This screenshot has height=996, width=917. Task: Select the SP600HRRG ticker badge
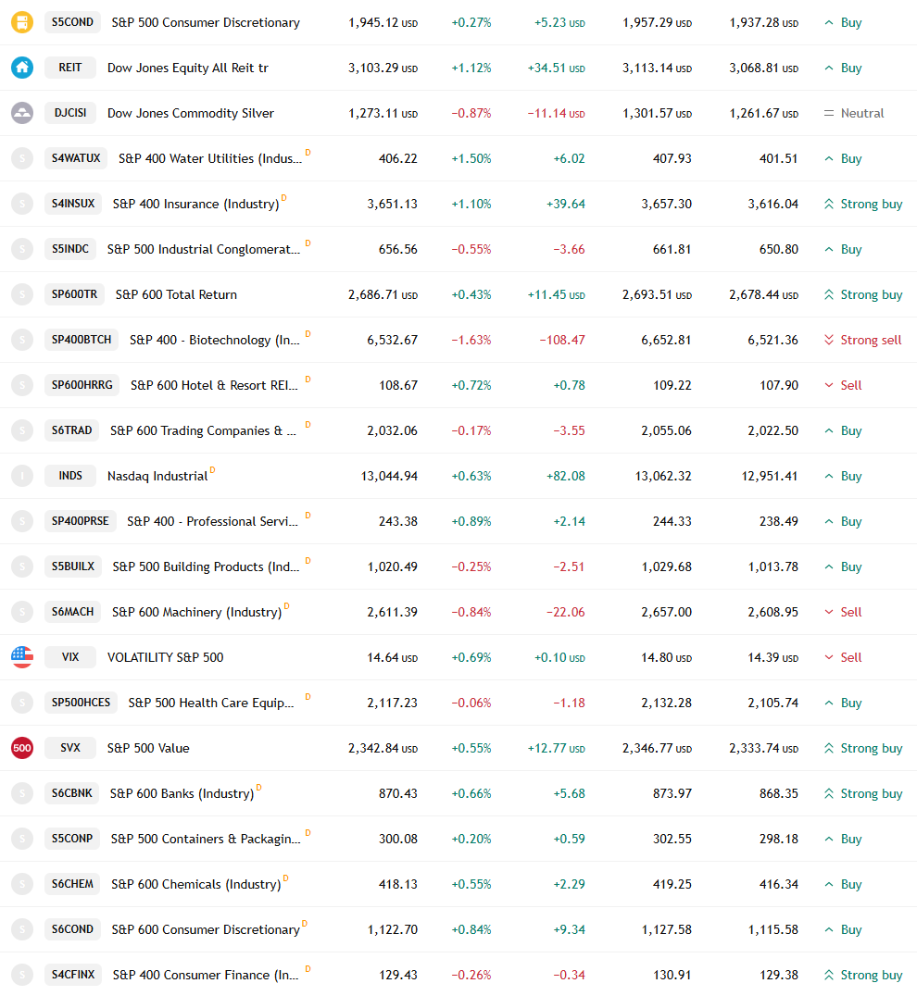(x=82, y=385)
